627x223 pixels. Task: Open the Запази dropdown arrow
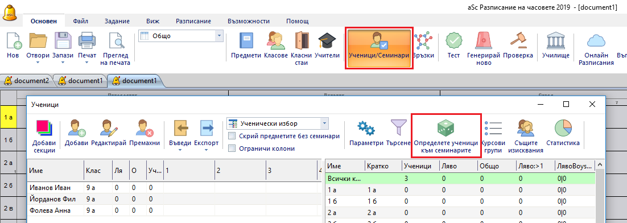pos(63,63)
